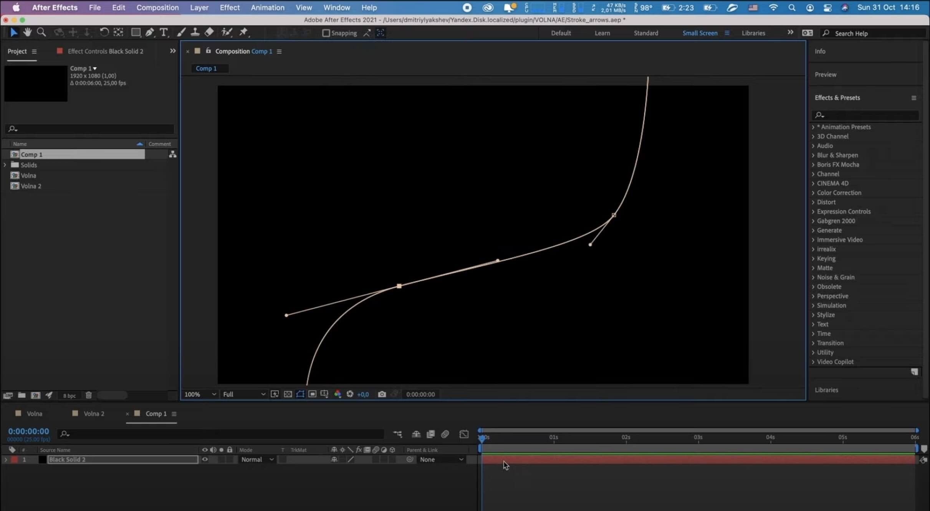This screenshot has height=511, width=930.
Task: Click the current timecode 0:00:00:00
Action: point(28,432)
